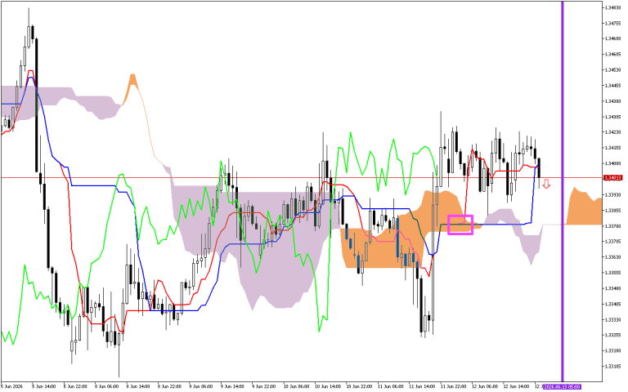Image resolution: width=628 pixels, height=392 pixels.
Task: Click time axis label 12 Jun 14:00
Action: coord(516,387)
